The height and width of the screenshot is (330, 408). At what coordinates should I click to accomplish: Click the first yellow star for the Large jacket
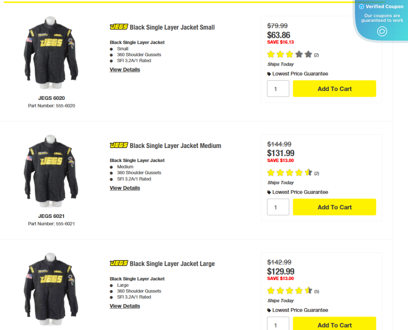(271, 291)
